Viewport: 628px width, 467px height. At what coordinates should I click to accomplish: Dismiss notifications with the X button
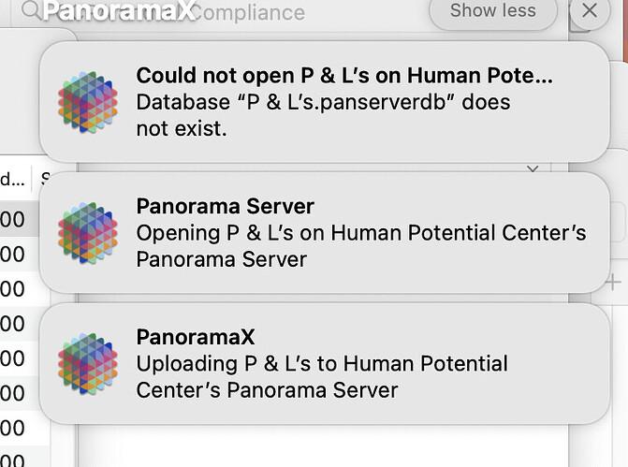[589, 12]
